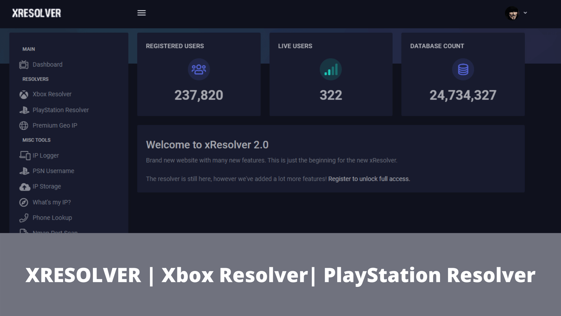561x316 pixels.
Task: Click the Live Users bar chart
Action: [x=331, y=70]
